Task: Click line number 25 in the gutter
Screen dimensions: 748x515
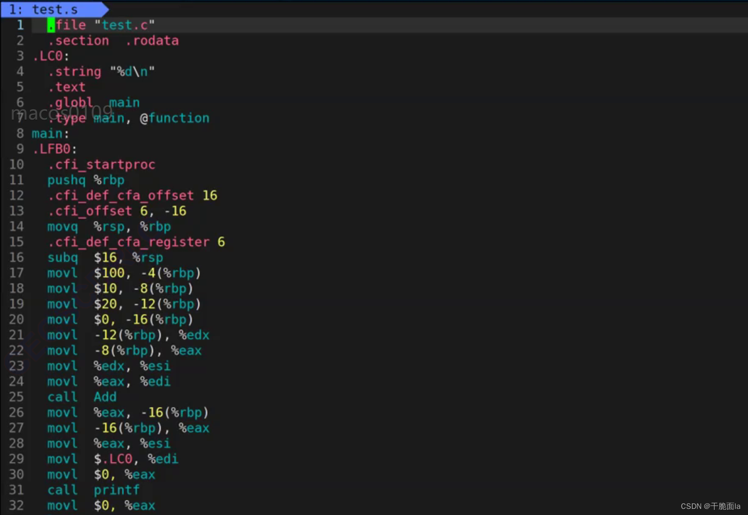Action: [x=16, y=396]
